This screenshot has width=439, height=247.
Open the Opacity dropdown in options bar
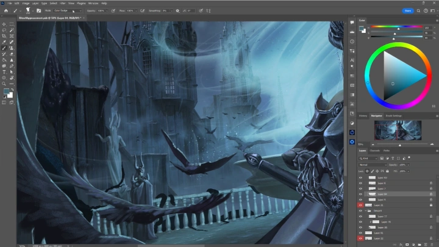click(x=107, y=10)
